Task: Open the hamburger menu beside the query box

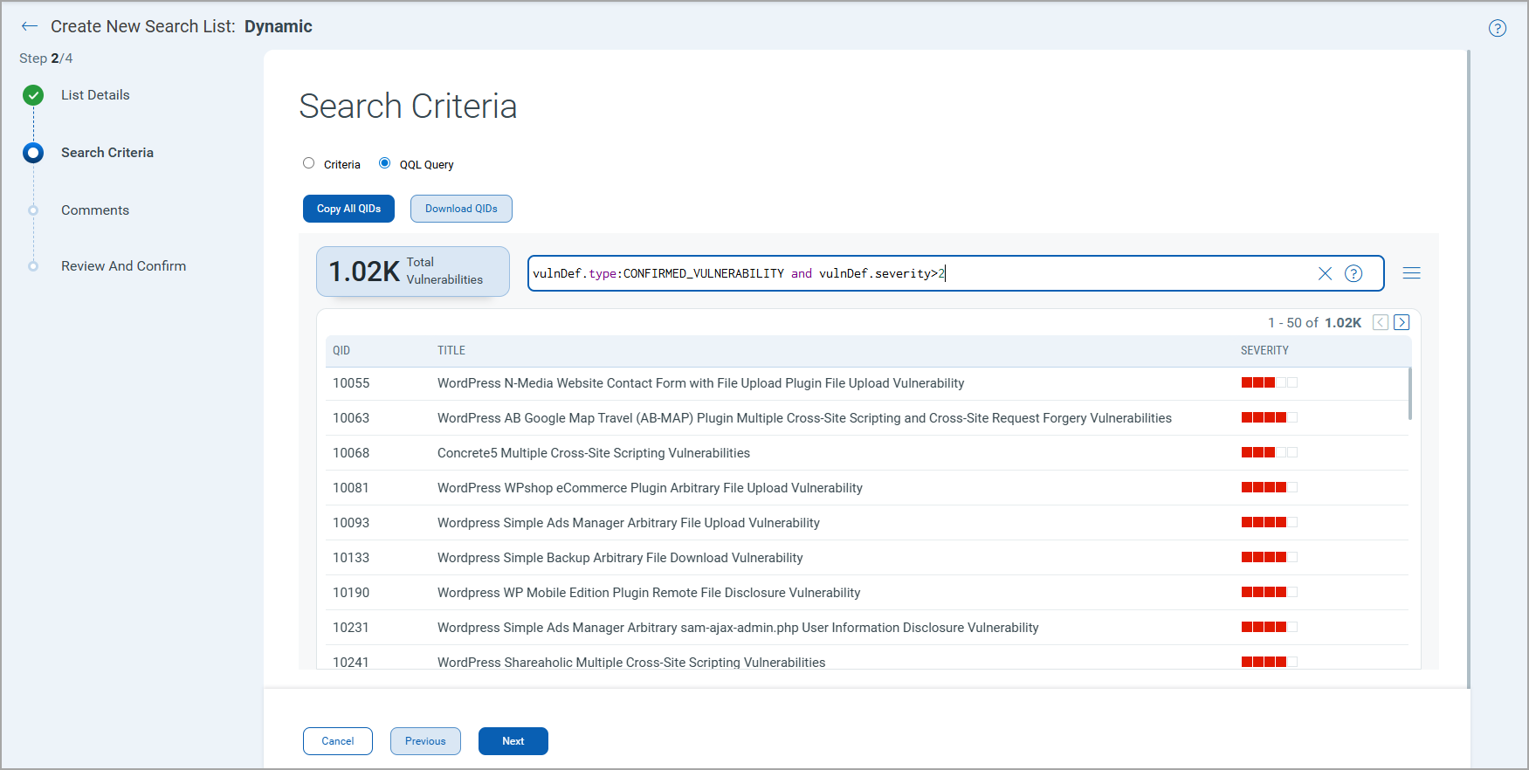Action: click(1411, 273)
